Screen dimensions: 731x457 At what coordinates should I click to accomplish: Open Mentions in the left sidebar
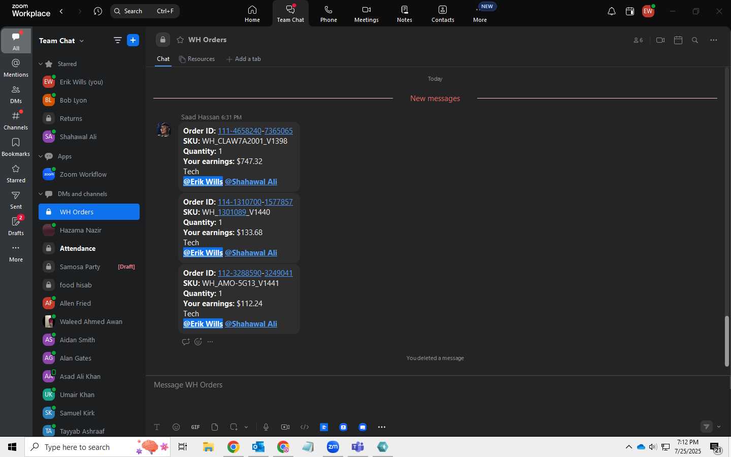pos(16,68)
